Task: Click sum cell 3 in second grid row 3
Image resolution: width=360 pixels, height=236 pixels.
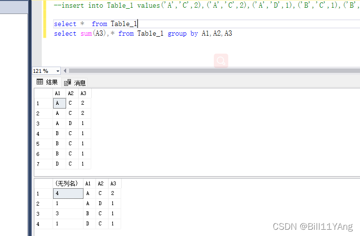Action: (x=68, y=214)
